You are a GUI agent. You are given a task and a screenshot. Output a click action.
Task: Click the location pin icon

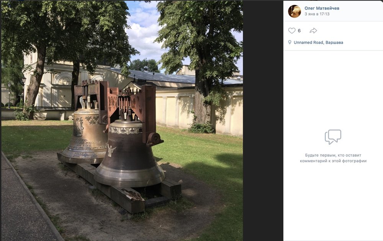pos(290,42)
